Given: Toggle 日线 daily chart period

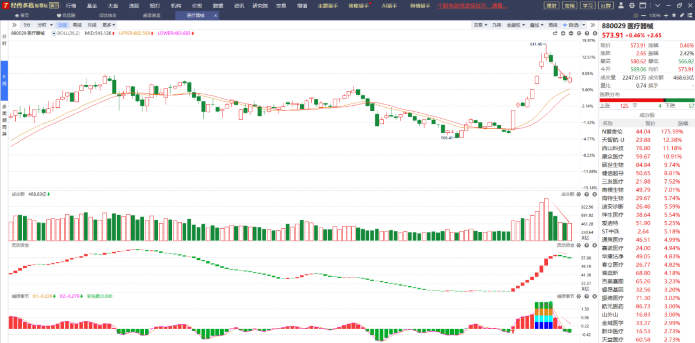Looking at the screenshot, I should [63, 25].
